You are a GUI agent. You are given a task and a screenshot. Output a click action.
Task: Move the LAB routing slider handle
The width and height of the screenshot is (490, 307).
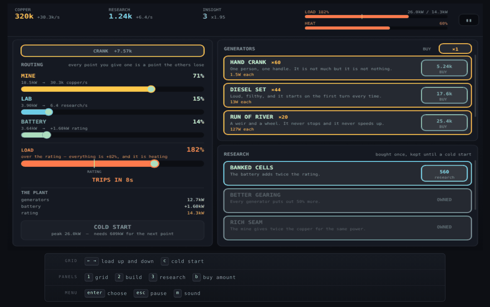49,112
